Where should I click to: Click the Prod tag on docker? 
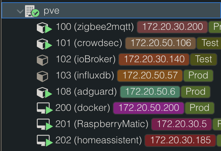pos(200,108)
